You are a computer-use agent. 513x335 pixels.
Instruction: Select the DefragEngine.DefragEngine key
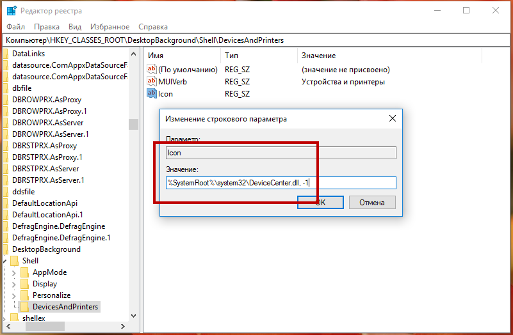tap(58, 226)
